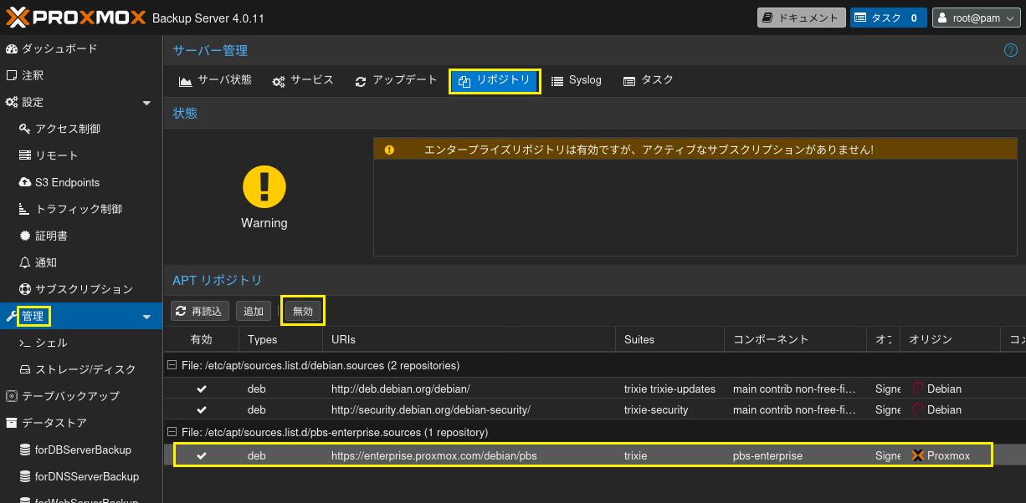Select the security.debian.org repository row

coord(594,409)
